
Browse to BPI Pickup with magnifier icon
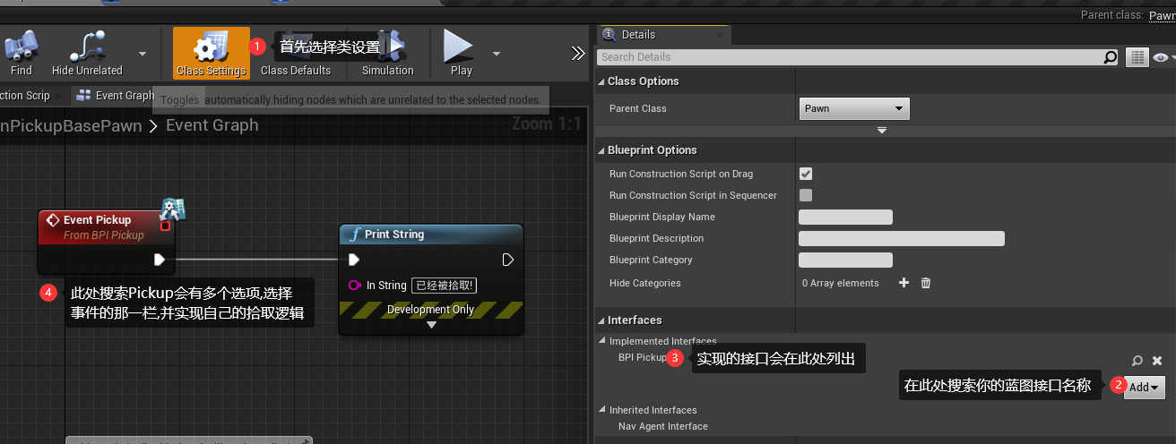pos(1137,361)
